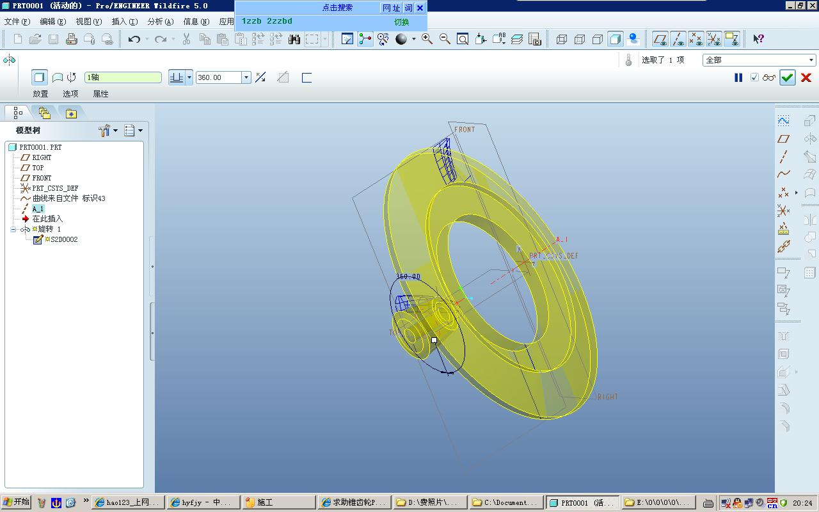The height and width of the screenshot is (512, 819).
Task: Select the datum coordinate system tool
Action: [783, 210]
